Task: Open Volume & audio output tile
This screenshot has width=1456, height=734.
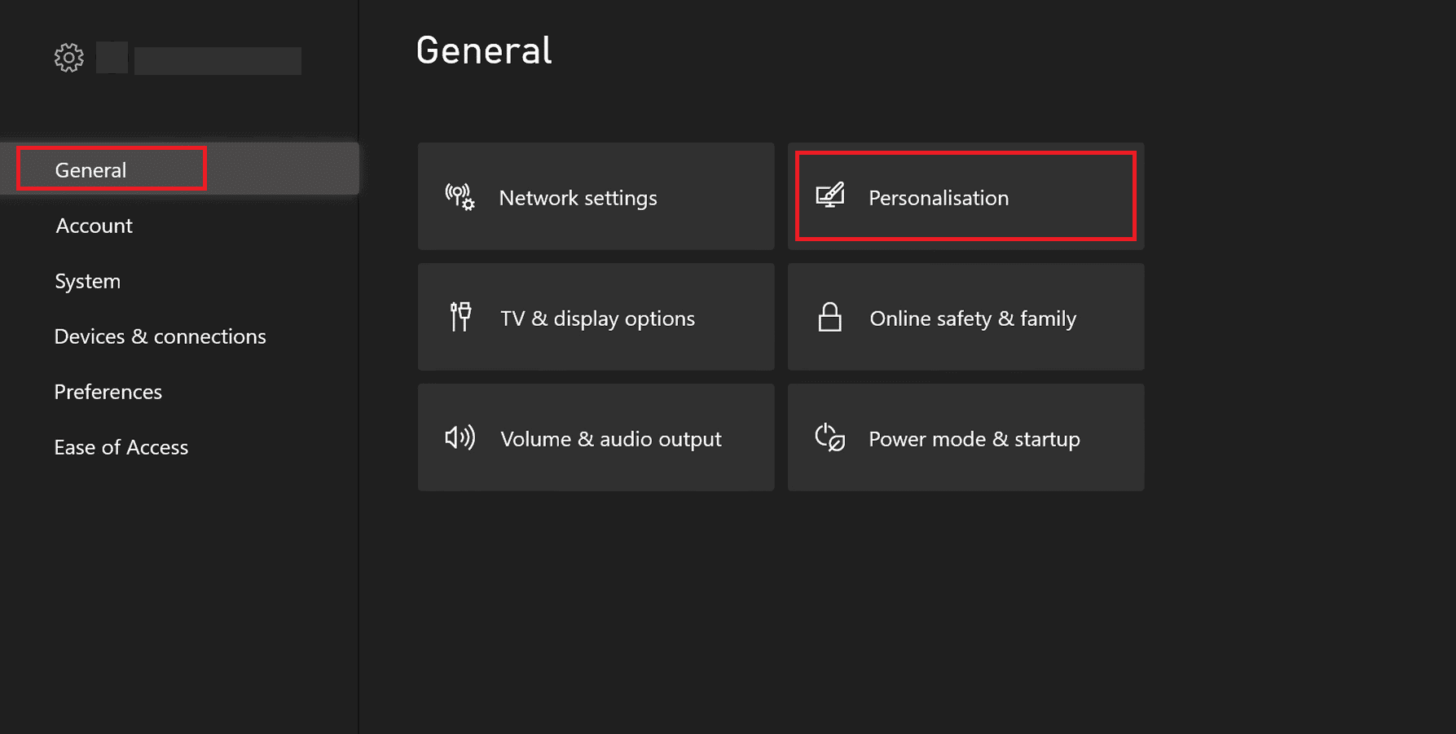Action: (596, 437)
